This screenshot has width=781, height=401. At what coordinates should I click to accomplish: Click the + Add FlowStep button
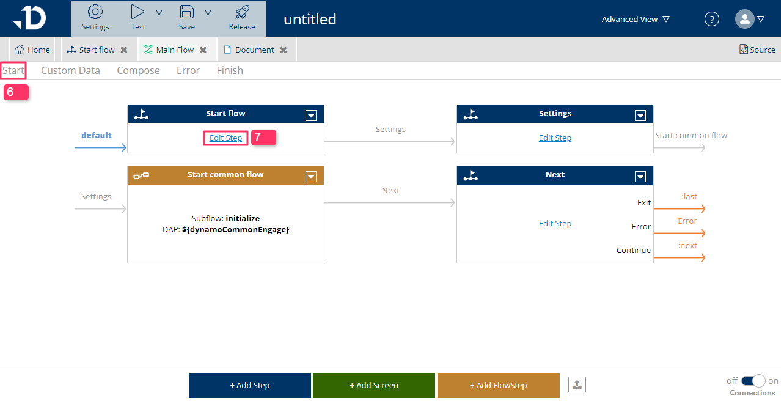pos(498,385)
